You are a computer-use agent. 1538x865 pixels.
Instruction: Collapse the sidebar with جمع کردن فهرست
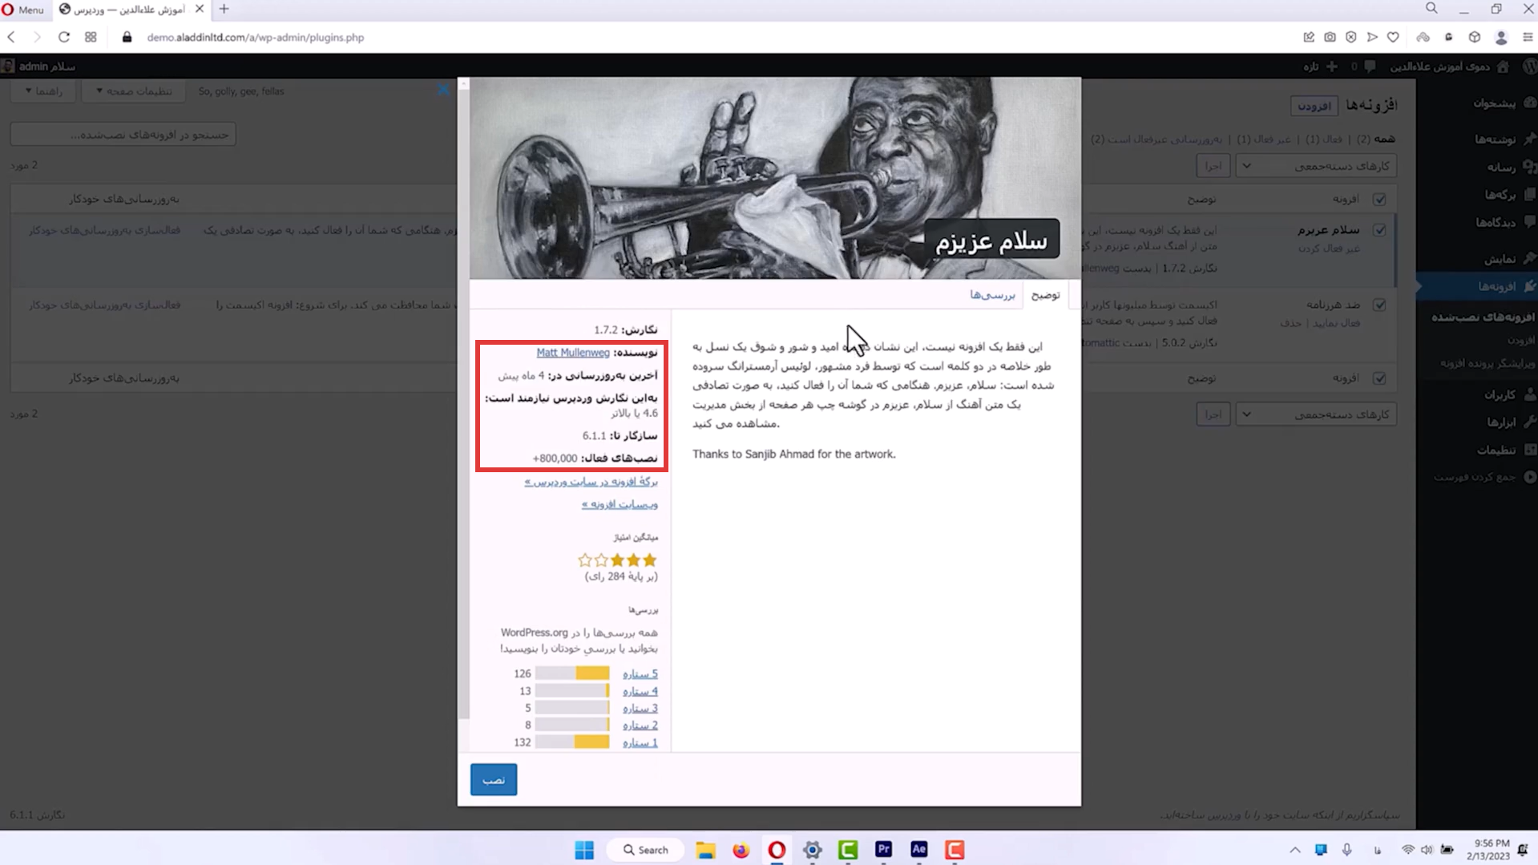(1484, 477)
